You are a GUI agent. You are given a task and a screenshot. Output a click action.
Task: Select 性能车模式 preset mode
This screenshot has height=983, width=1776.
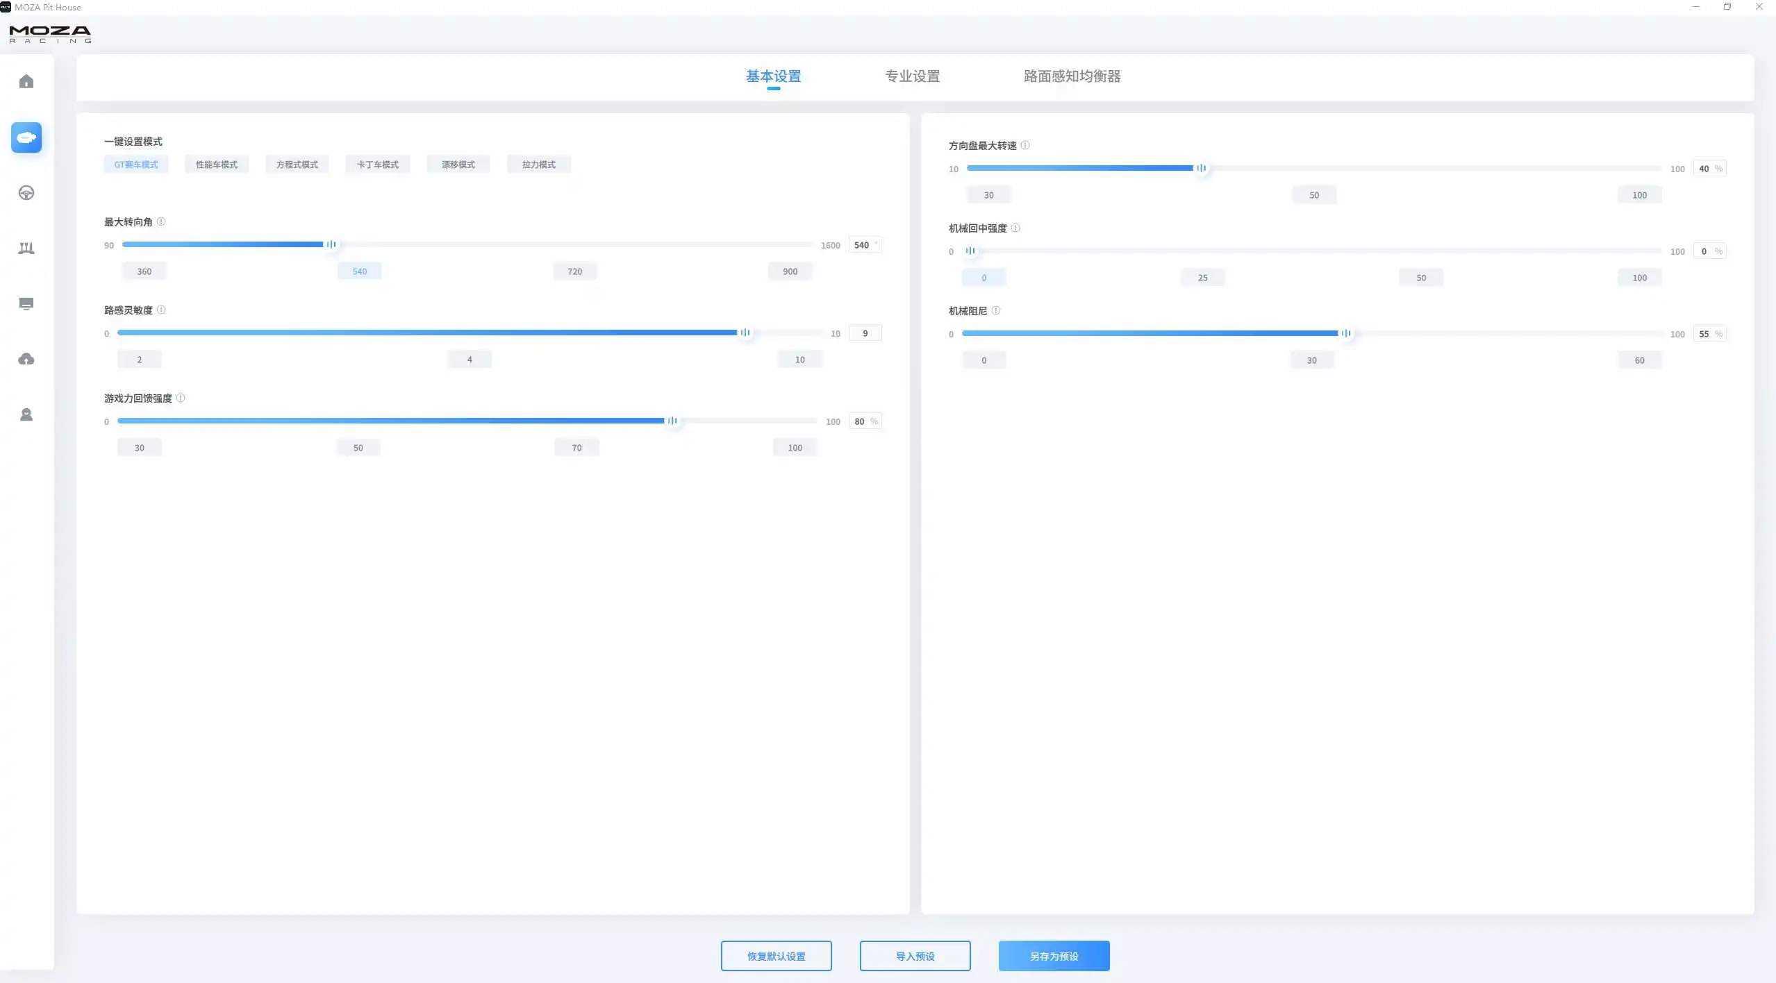216,165
